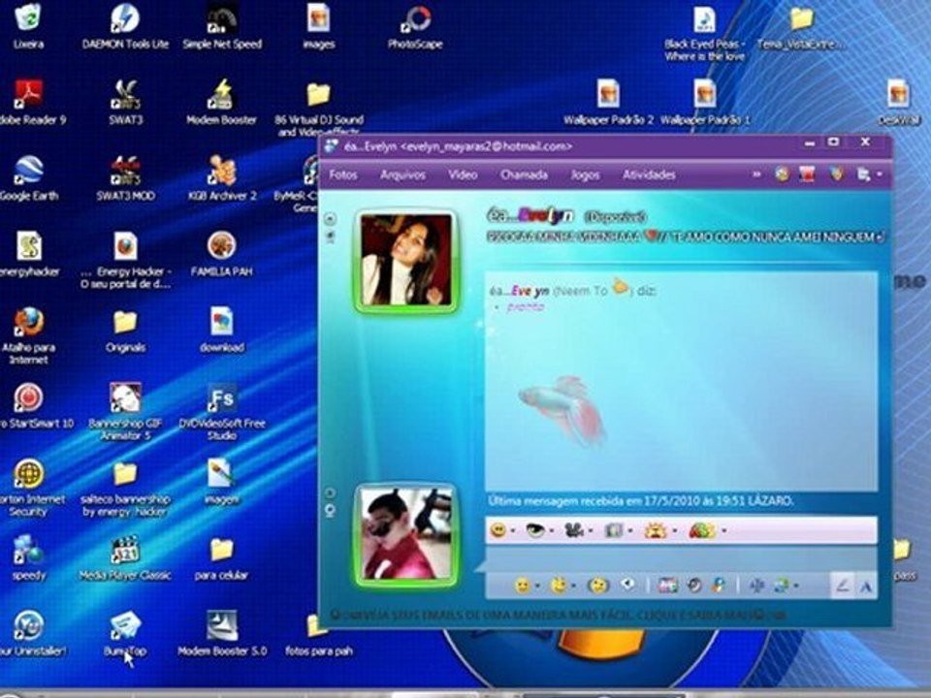This screenshot has width=931, height=698.
Task: Click the yellow smiley icon in Plus! toolbar
Action: 498,530
